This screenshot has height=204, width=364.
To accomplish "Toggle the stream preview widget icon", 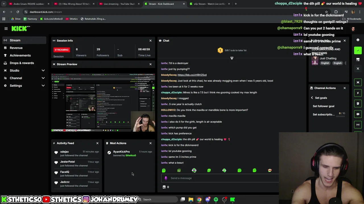I will coord(358,82).
